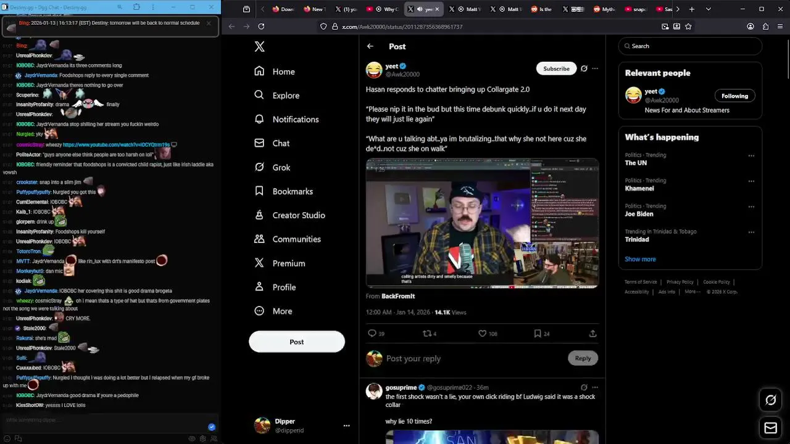The height and width of the screenshot is (444, 790).
Task: Open Profile in the sidebar
Action: click(275, 287)
